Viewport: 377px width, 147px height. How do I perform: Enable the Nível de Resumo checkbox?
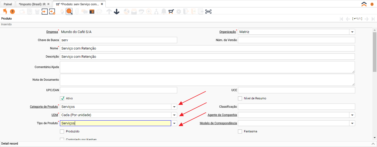pos(240,98)
